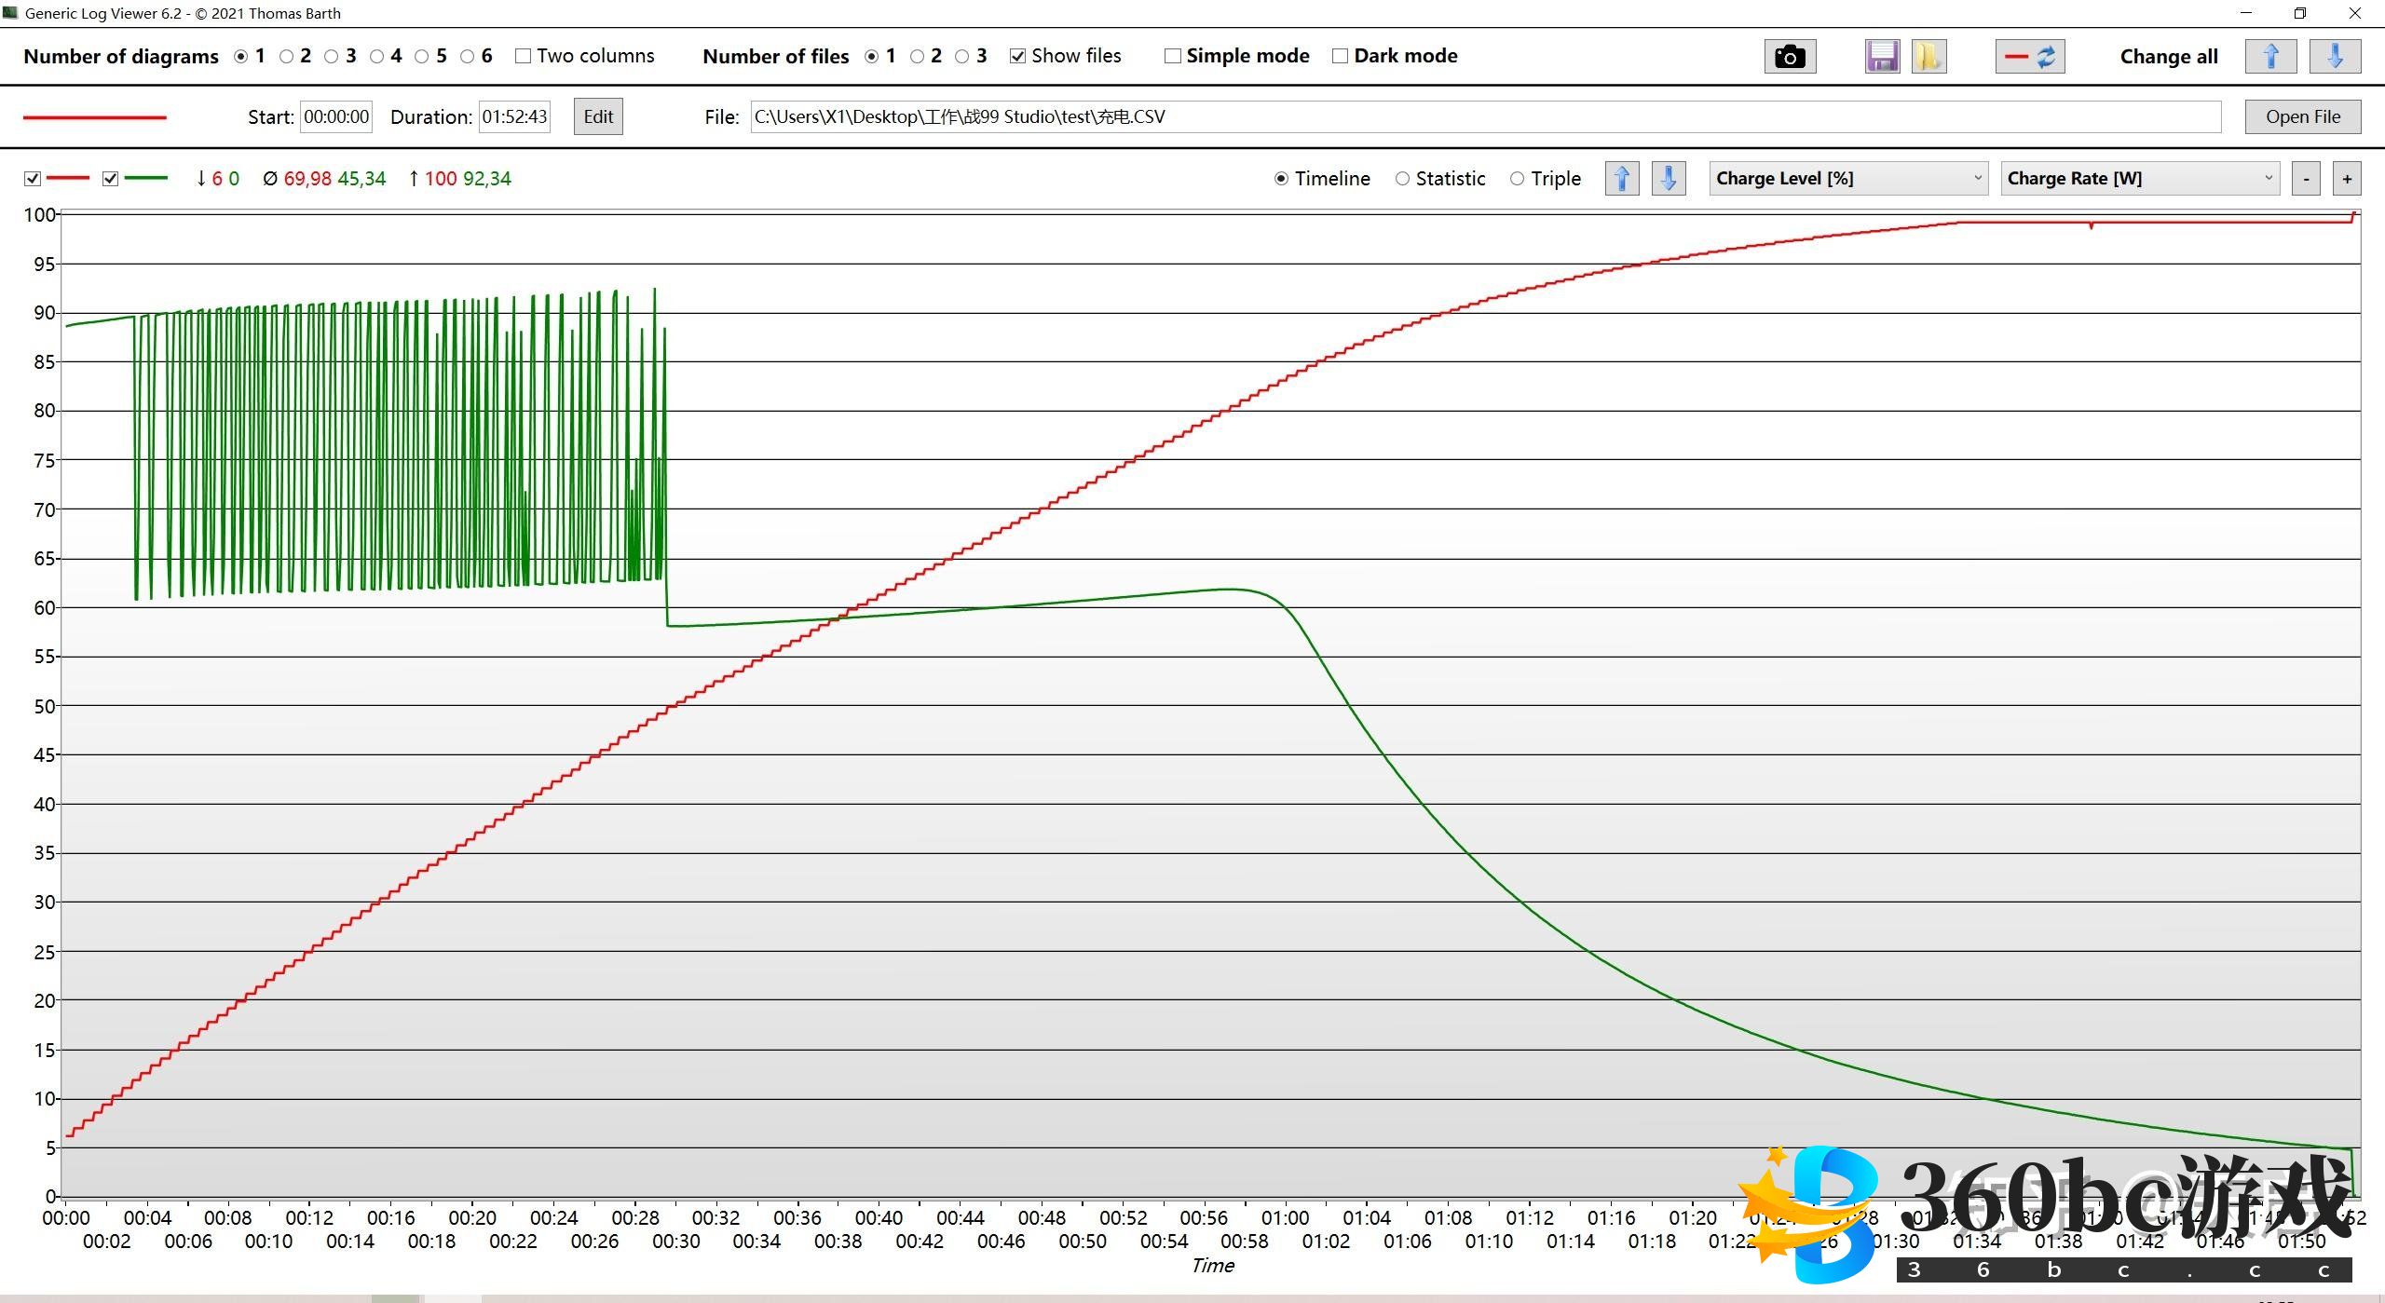Enable the Dark mode checkbox
2385x1303 pixels.
point(1340,56)
